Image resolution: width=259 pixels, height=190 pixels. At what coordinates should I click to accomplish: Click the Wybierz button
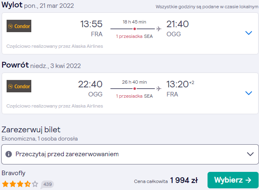(233, 180)
